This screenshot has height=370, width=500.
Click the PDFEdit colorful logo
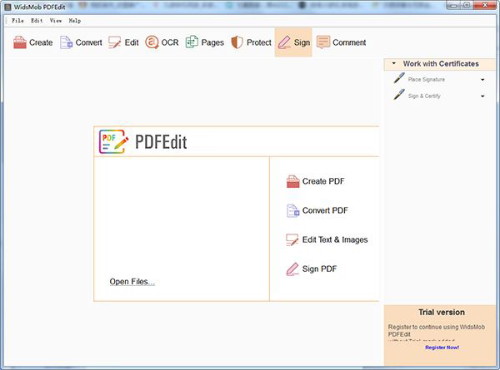point(113,141)
